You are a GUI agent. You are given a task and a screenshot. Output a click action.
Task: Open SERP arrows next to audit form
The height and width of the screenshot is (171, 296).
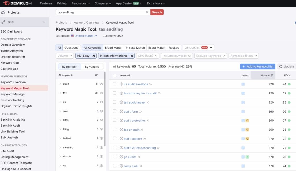(x=140, y=111)
